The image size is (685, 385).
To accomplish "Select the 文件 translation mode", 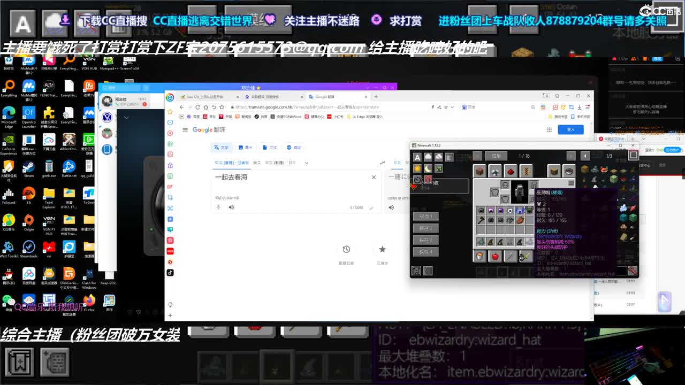I will tap(270, 148).
